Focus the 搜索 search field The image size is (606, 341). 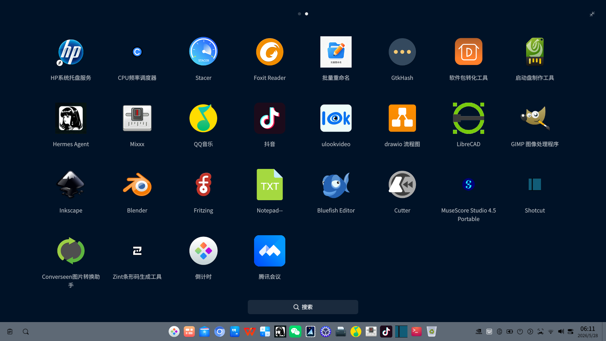pyautogui.click(x=303, y=307)
